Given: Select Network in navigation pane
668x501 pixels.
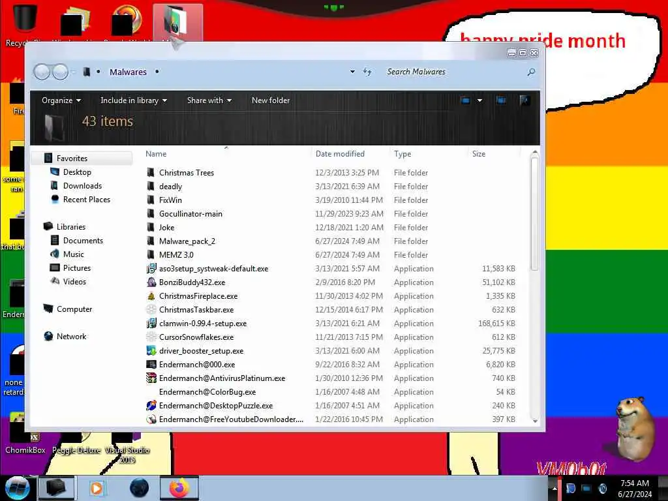Looking at the screenshot, I should [x=71, y=337].
